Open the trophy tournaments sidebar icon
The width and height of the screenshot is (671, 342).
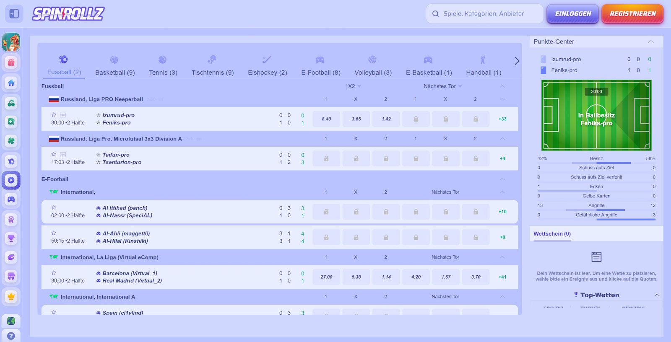point(11,238)
